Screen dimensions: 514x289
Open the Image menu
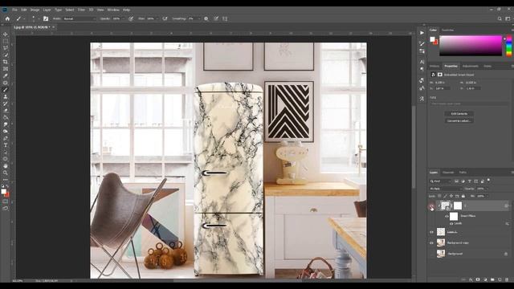(35, 10)
